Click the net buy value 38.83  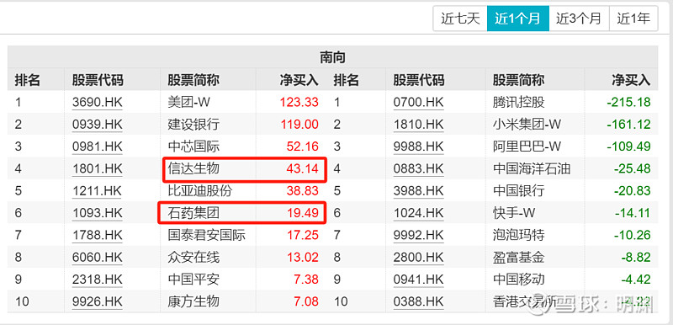(x=303, y=190)
